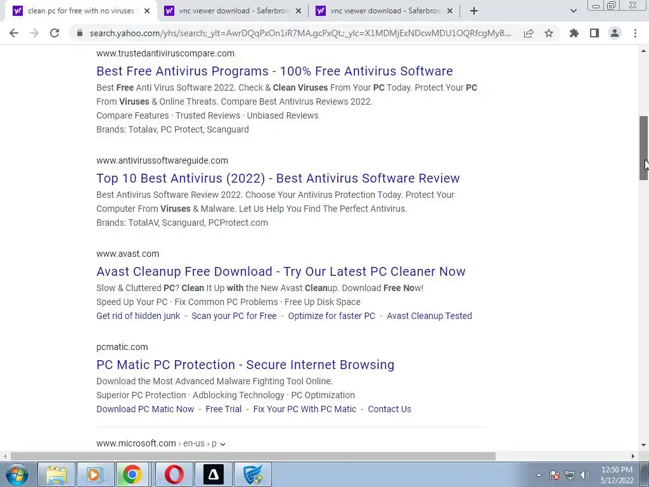Click the PC Matic 'Free Trial' link

point(224,409)
